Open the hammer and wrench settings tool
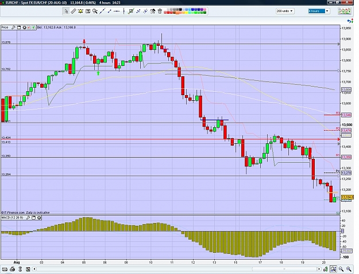Screen dimensions: 359x274 (x=153, y=11)
